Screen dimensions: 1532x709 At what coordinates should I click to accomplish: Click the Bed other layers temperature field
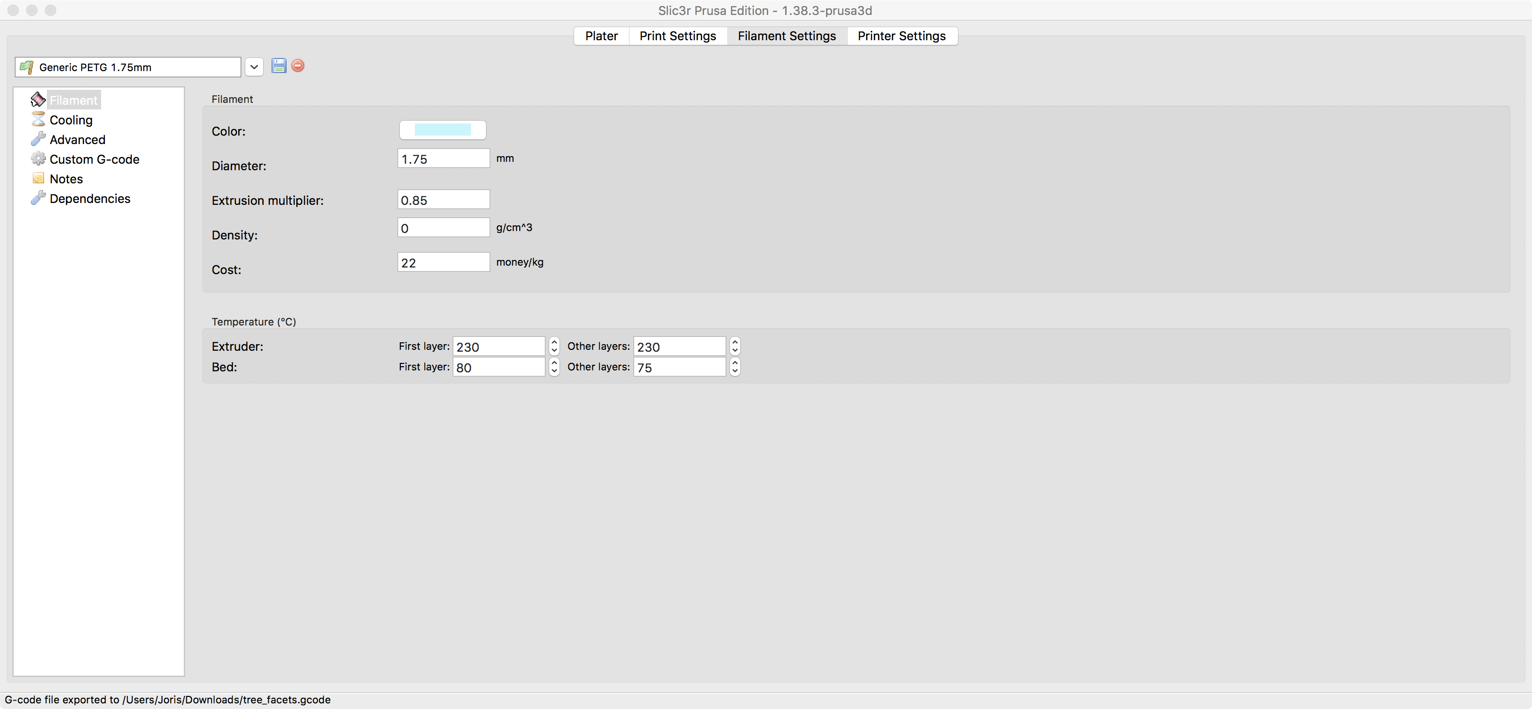click(x=679, y=367)
